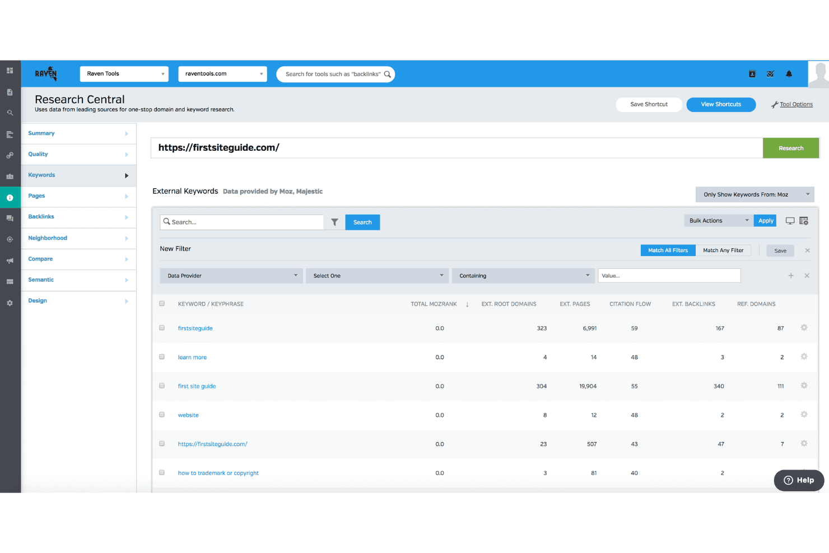Viewport: 829px width, 553px height.
Task: Click the document icon in the dark sidebar
Action: click(10, 92)
